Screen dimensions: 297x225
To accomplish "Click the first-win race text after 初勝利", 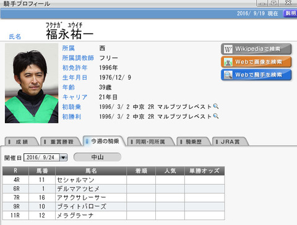I will (155, 116).
